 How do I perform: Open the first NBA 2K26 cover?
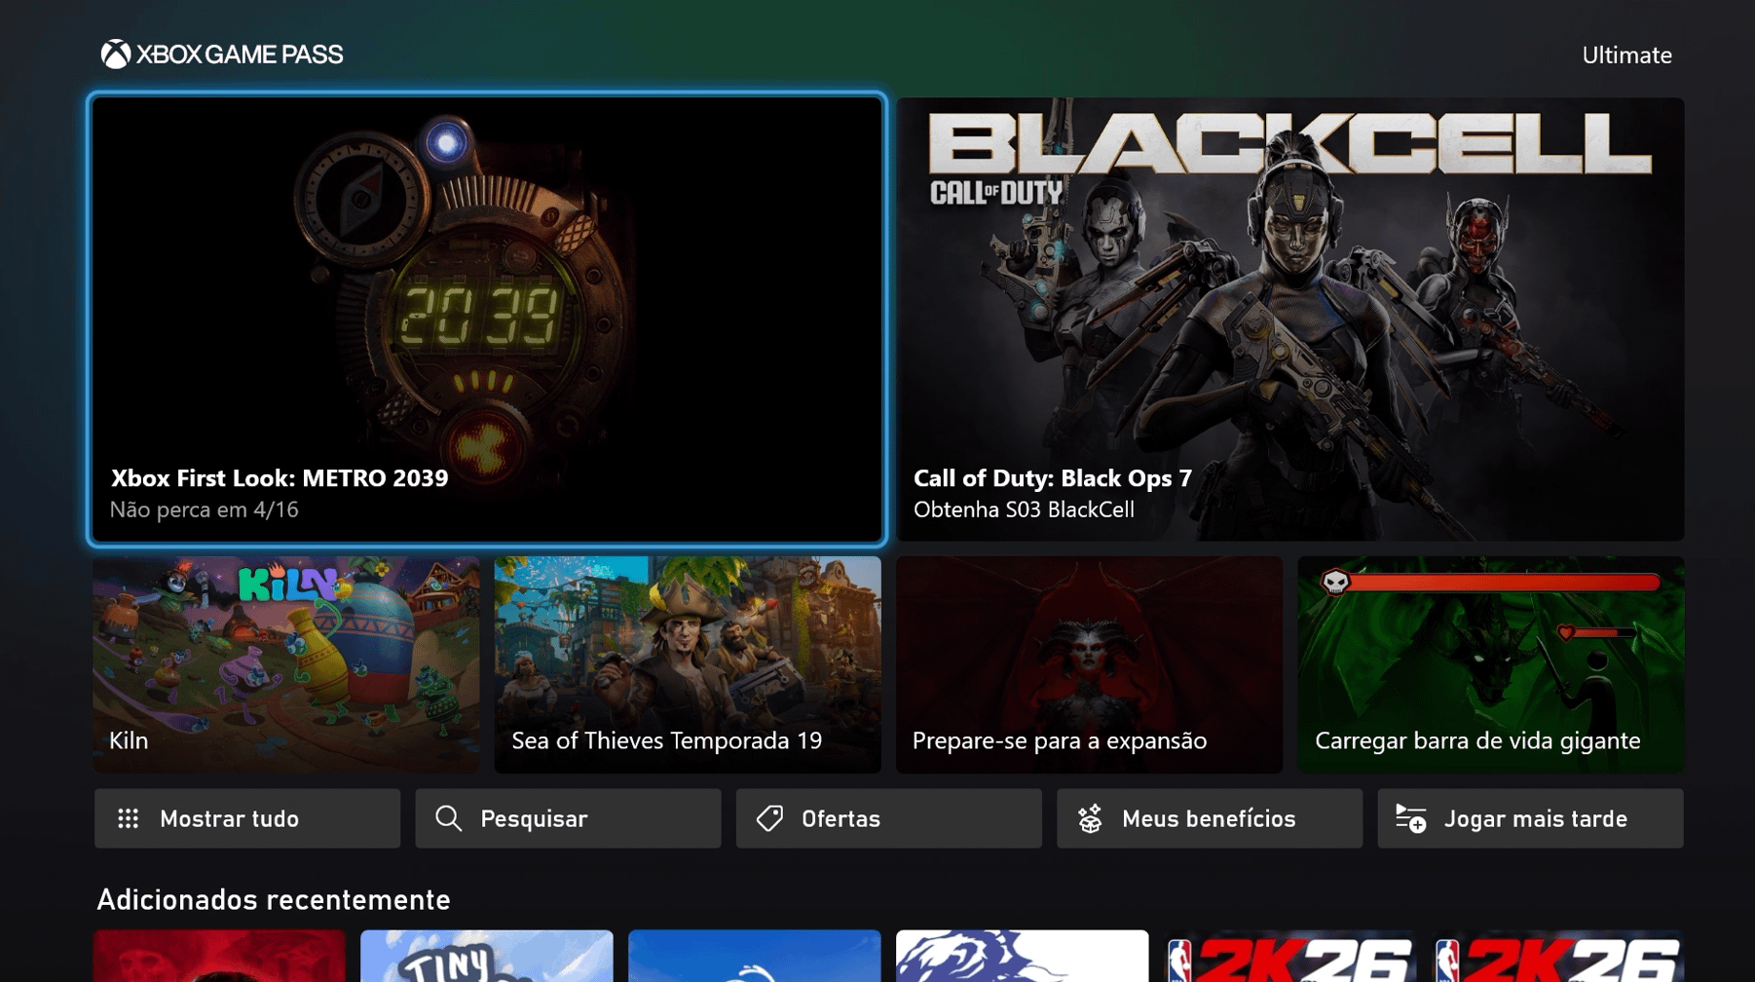coord(1289,956)
